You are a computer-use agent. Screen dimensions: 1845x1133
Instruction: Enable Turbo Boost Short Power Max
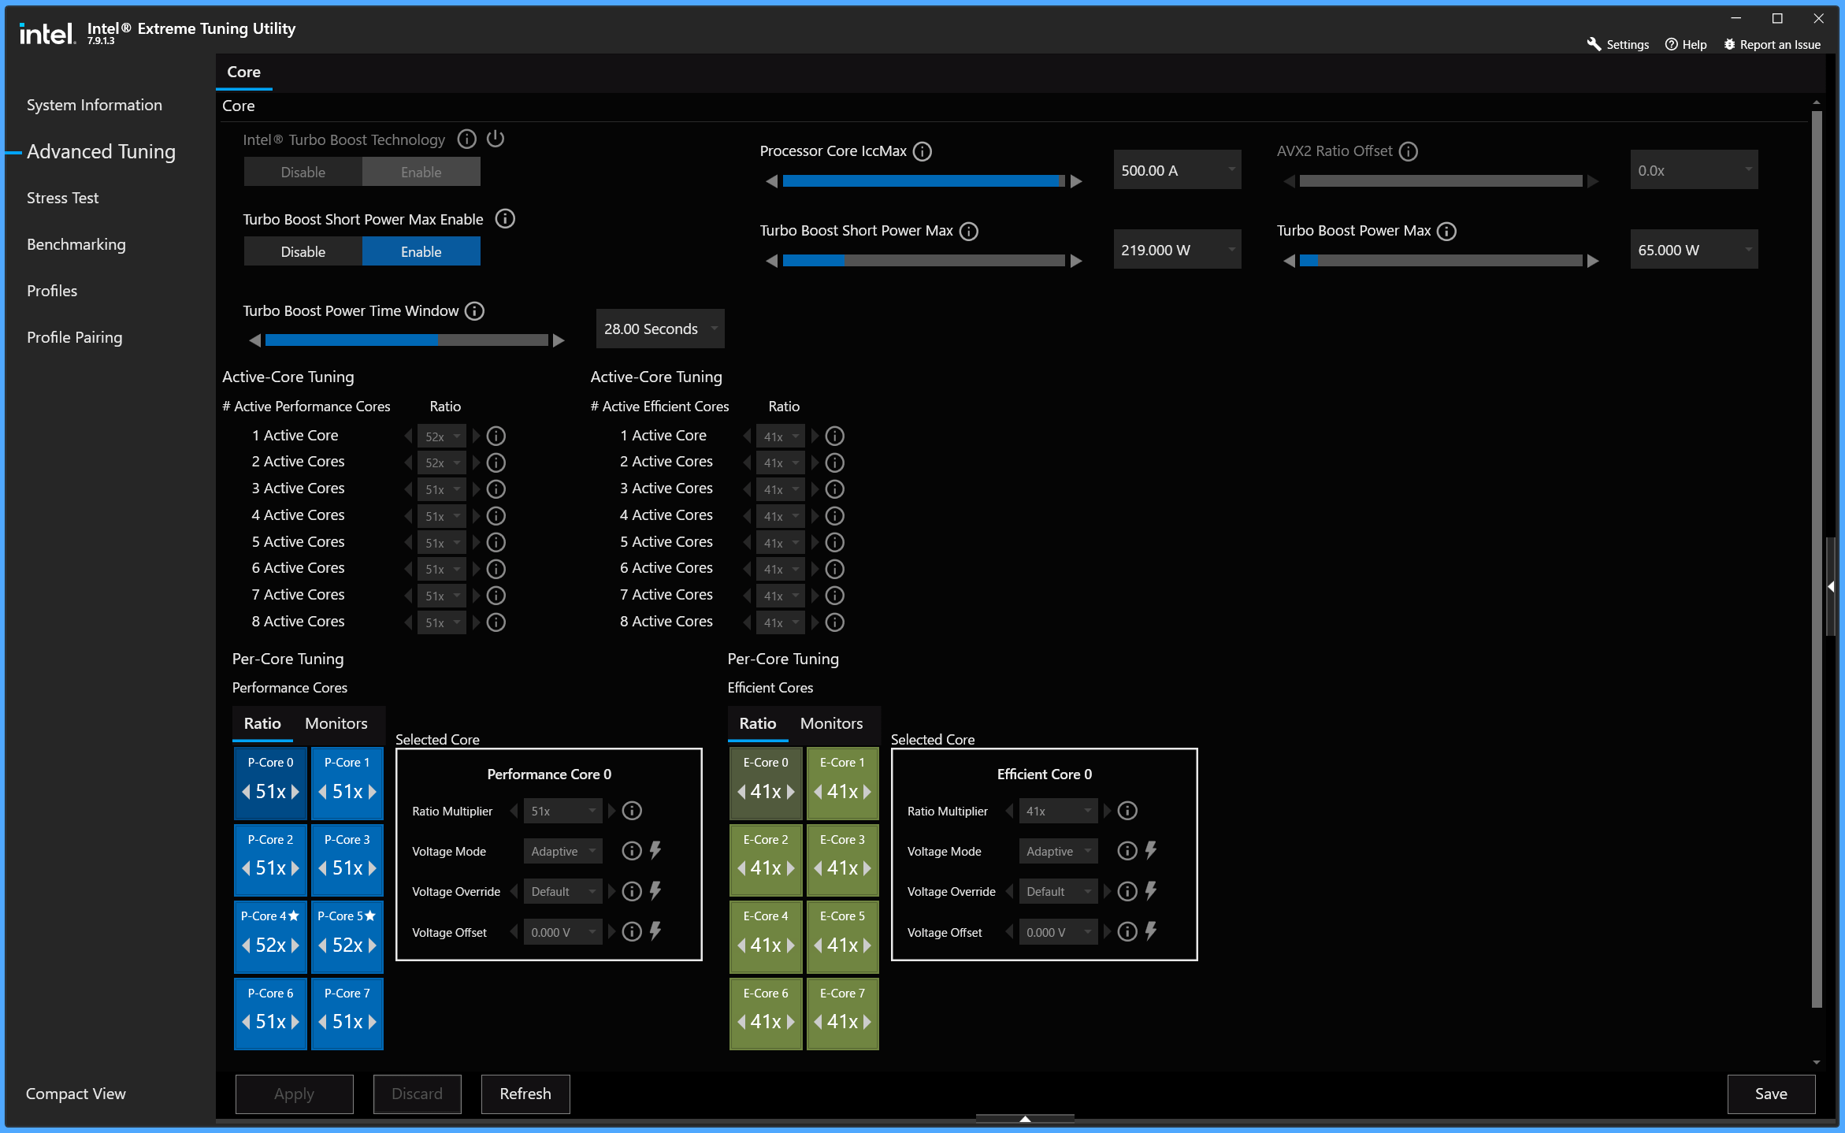coord(421,251)
